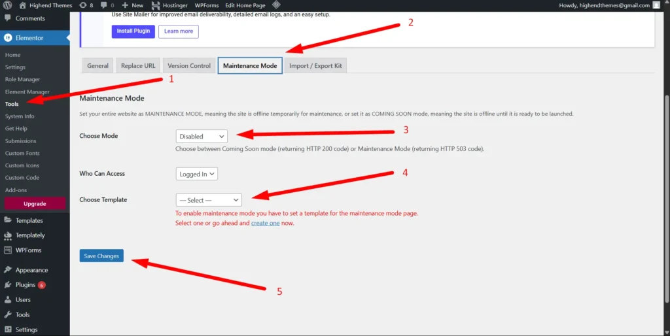
Task: Click the Save Changes button
Action: (101, 256)
